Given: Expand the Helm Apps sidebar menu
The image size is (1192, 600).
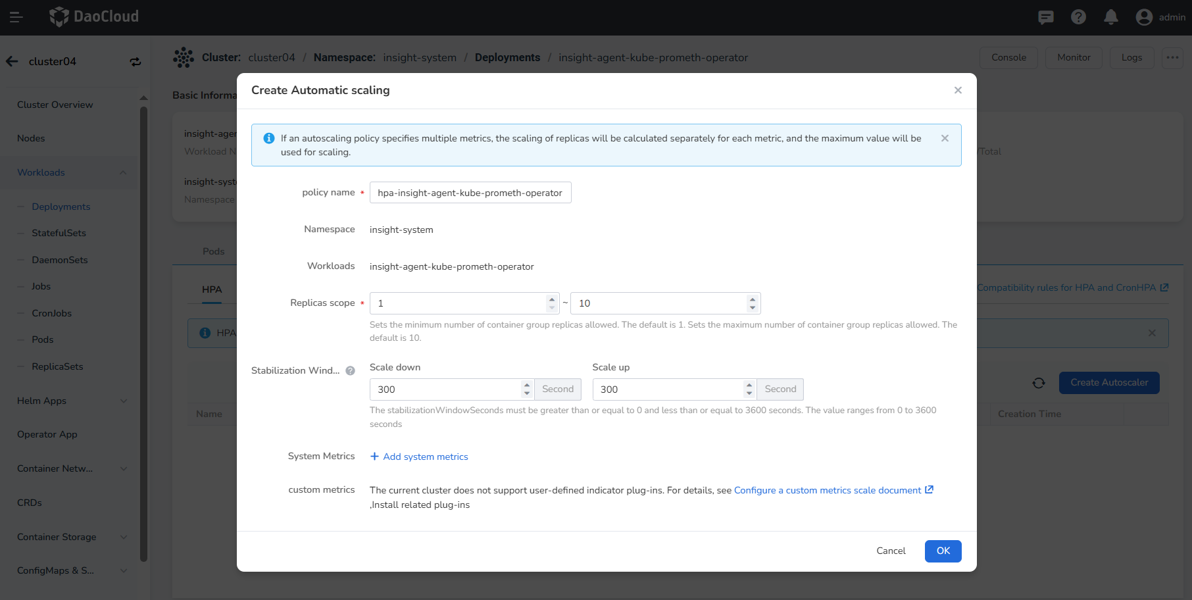Looking at the screenshot, I should click(x=123, y=401).
